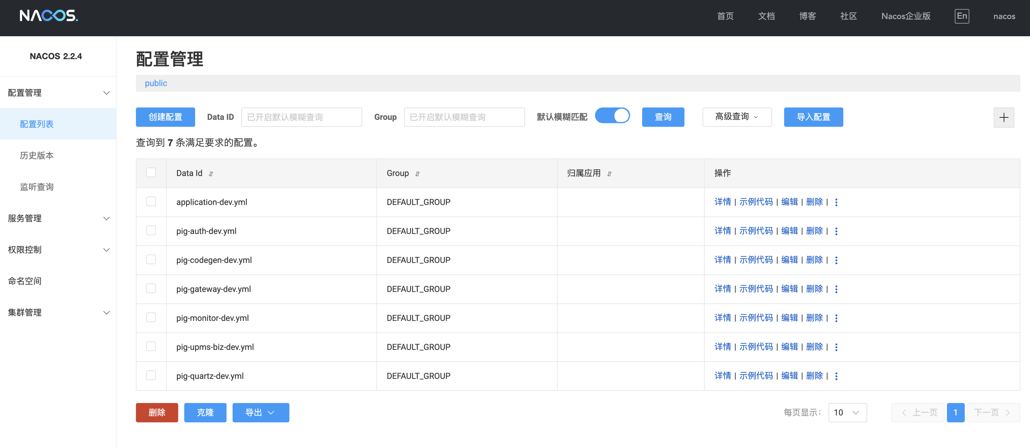
Task: Collapse the 配置管理 sidebar section
Action: [x=58, y=93]
